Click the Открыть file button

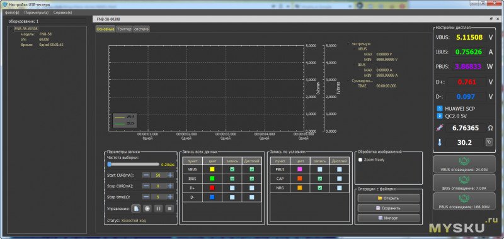(x=388, y=198)
